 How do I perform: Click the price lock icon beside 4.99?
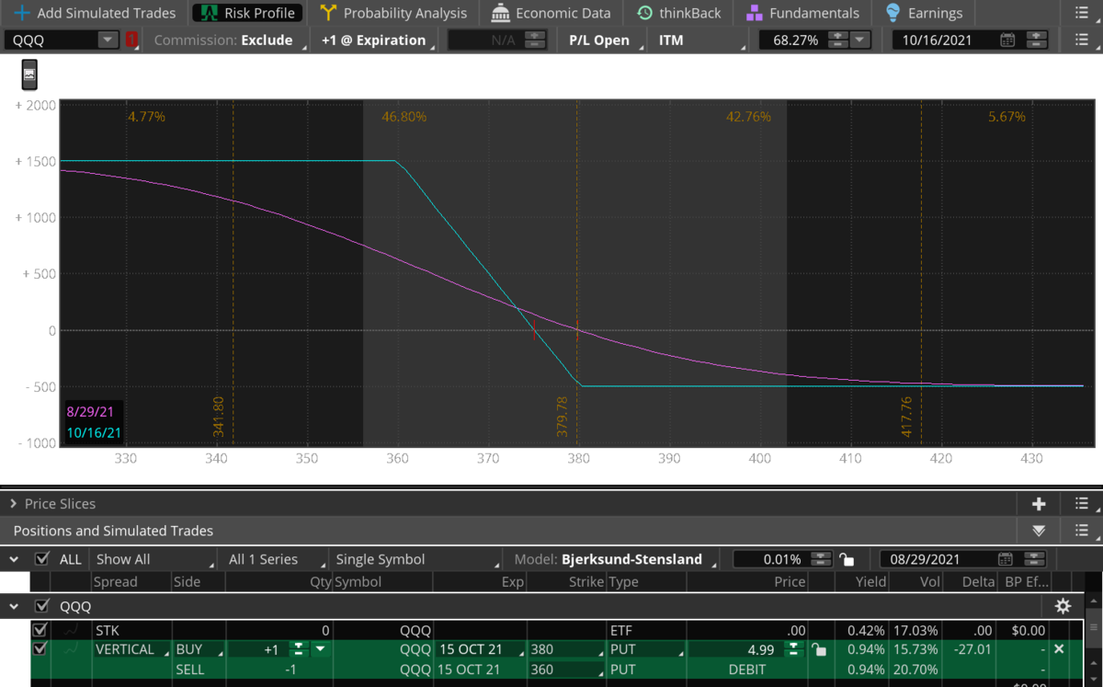(x=819, y=649)
